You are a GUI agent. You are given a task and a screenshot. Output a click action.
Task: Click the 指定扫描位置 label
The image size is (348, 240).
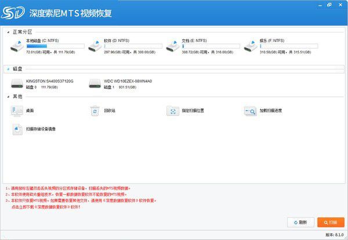[193, 111]
